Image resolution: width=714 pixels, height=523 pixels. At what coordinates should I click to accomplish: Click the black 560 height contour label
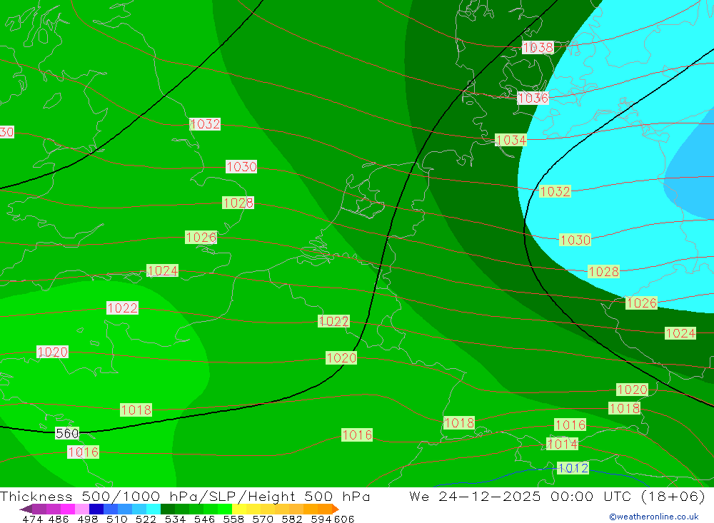67,433
